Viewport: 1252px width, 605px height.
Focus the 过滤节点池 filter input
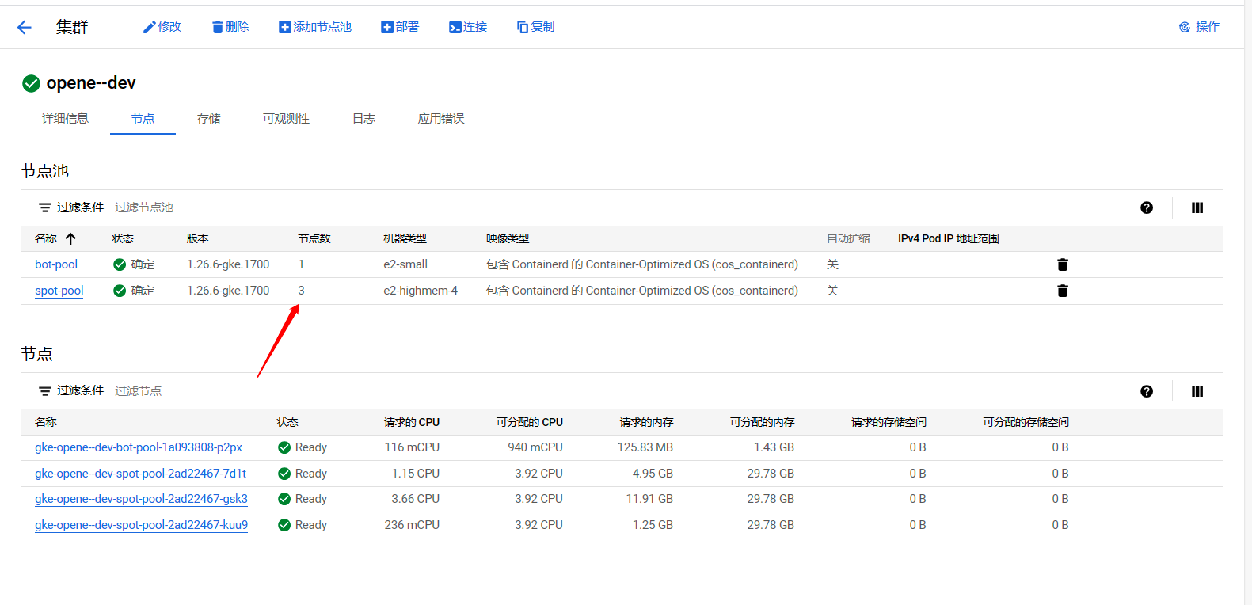click(x=143, y=207)
